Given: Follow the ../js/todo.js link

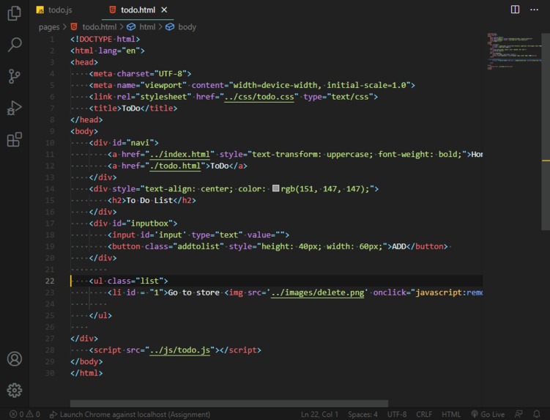Looking at the screenshot, I should click(x=179, y=350).
